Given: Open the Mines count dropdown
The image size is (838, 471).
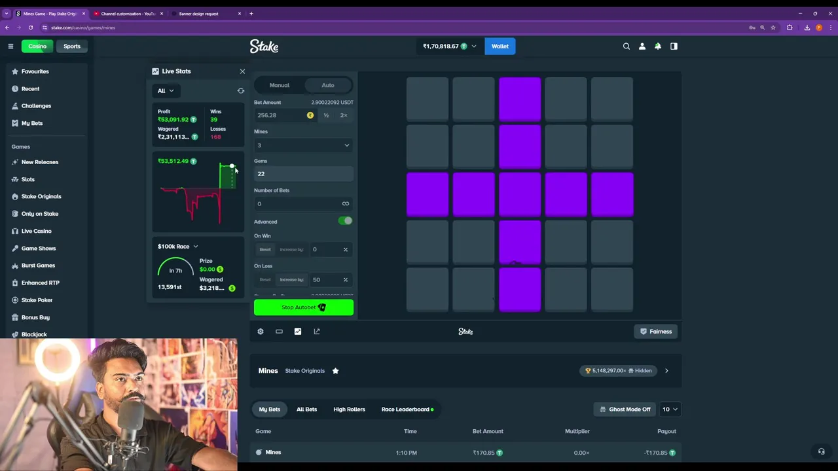Looking at the screenshot, I should pos(303,145).
